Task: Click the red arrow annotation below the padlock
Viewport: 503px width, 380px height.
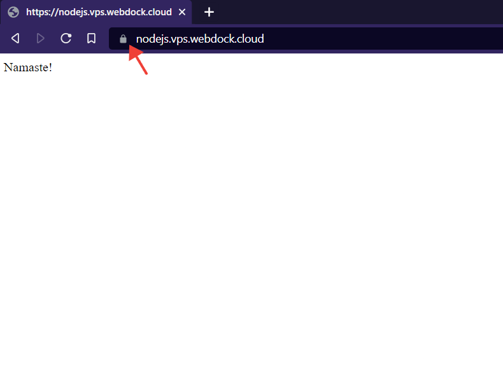Action: point(139,61)
